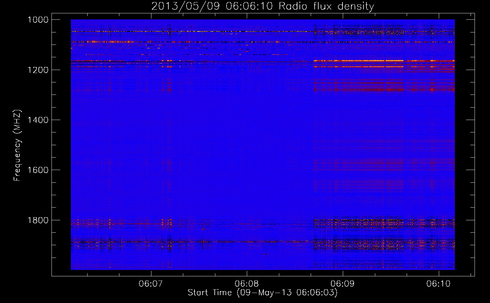Click the 1800 frequency axis label
Image resolution: width=490 pixels, height=303 pixels.
tap(38, 220)
